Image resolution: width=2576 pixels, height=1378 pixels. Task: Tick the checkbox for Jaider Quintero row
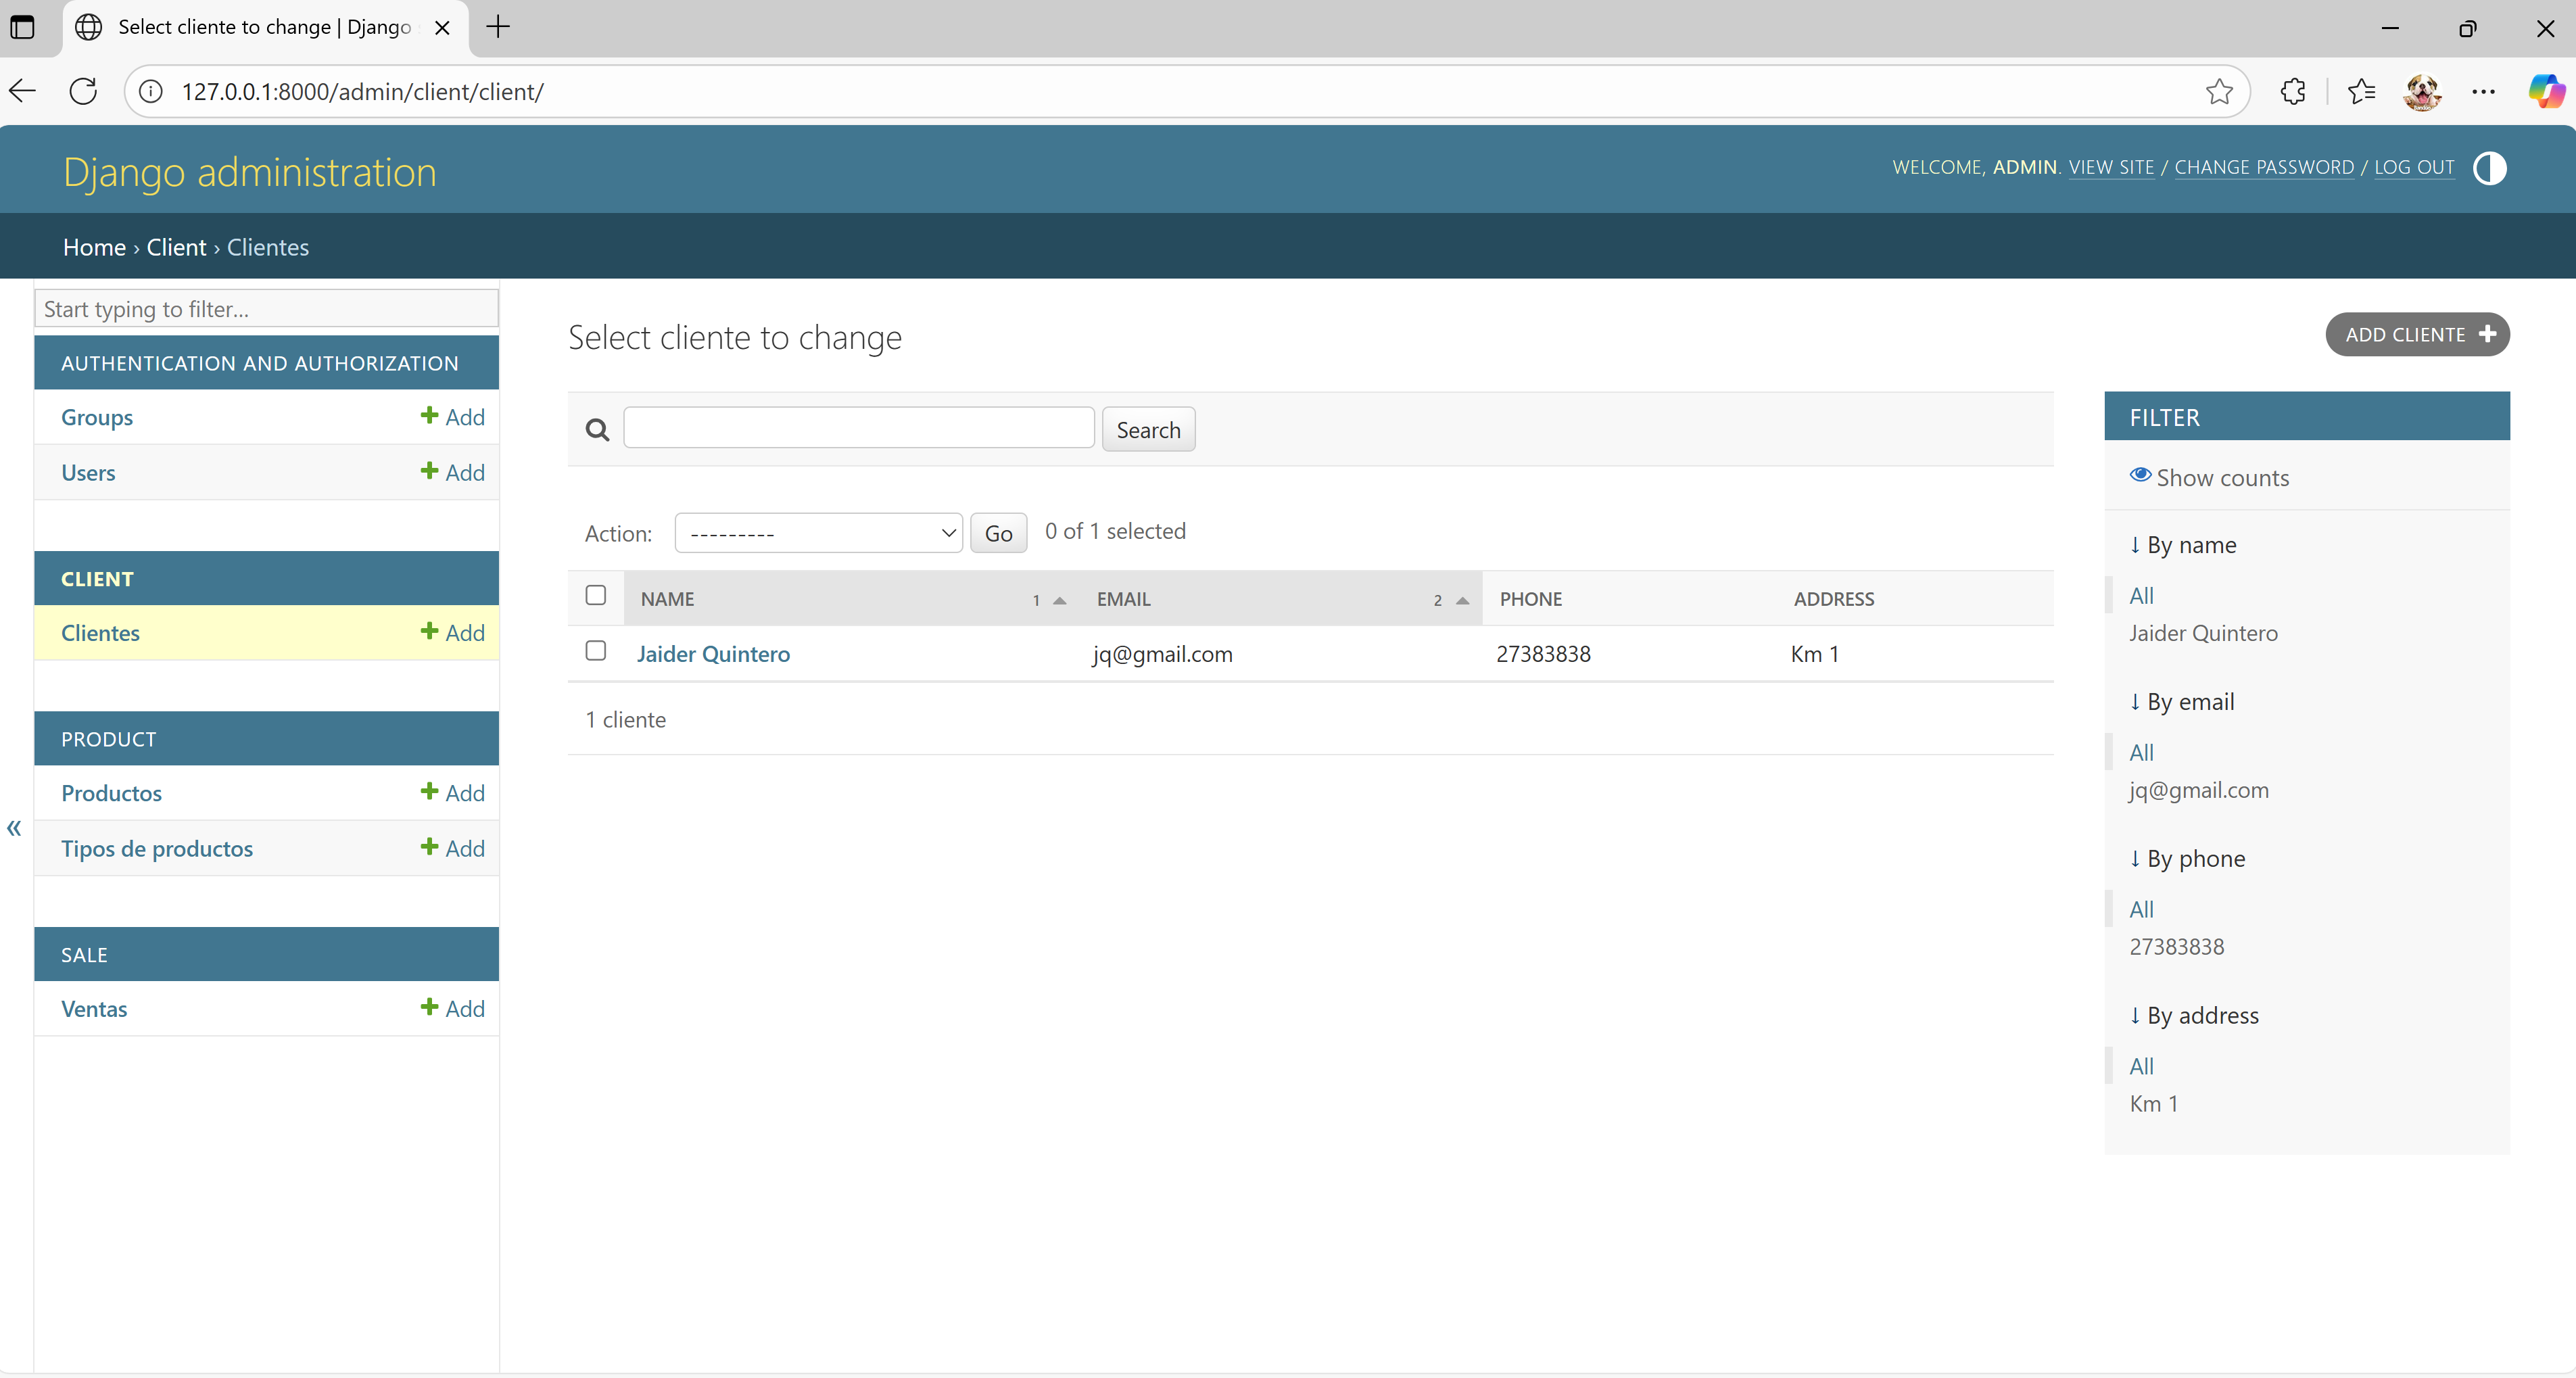pyautogui.click(x=596, y=651)
